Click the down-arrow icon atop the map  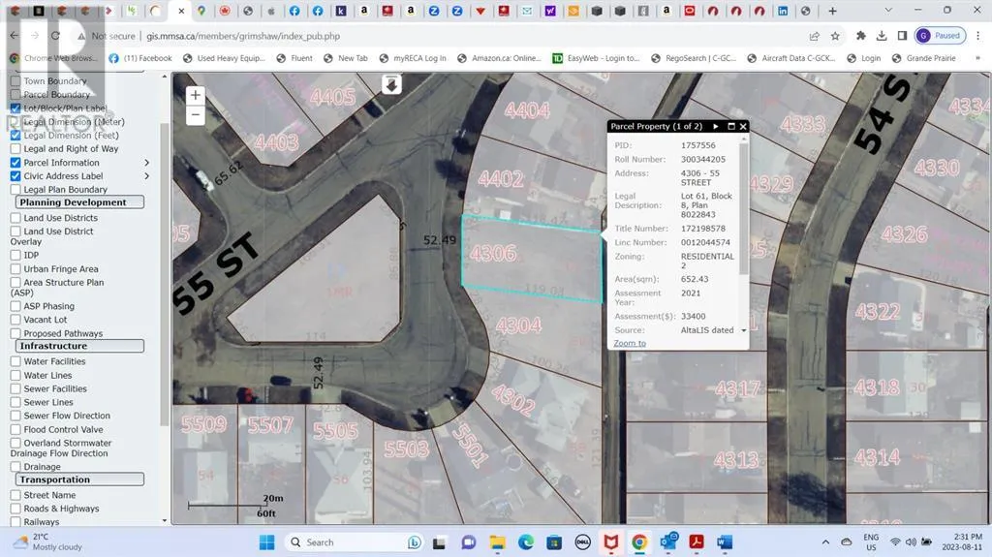[x=391, y=84]
